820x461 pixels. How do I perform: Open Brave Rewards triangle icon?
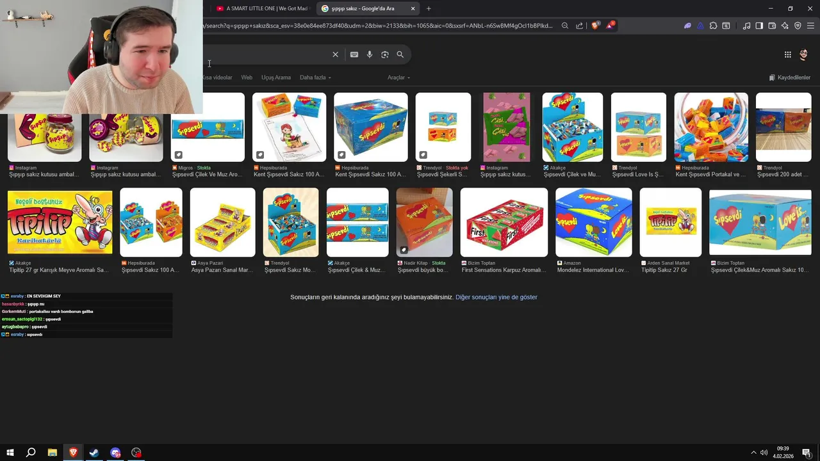click(611, 26)
